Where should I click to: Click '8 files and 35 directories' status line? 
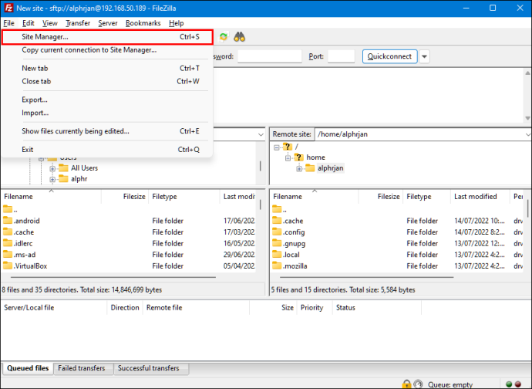tap(82, 289)
